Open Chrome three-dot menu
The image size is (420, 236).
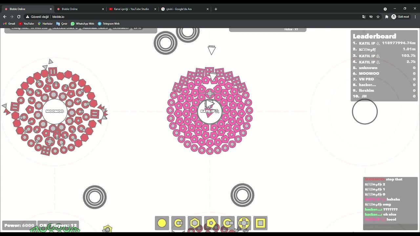click(x=415, y=17)
